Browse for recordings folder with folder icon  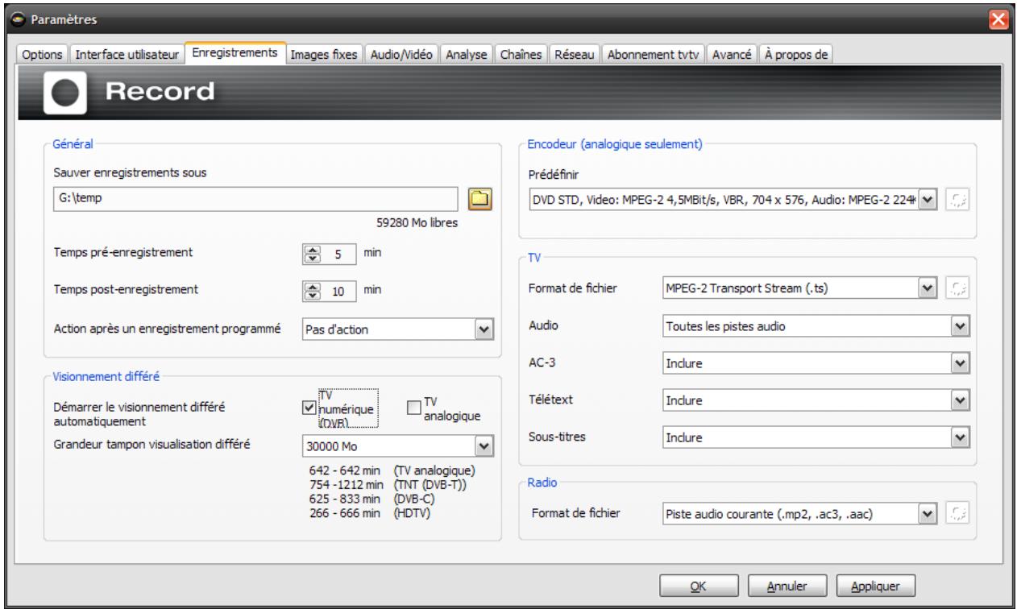point(480,198)
